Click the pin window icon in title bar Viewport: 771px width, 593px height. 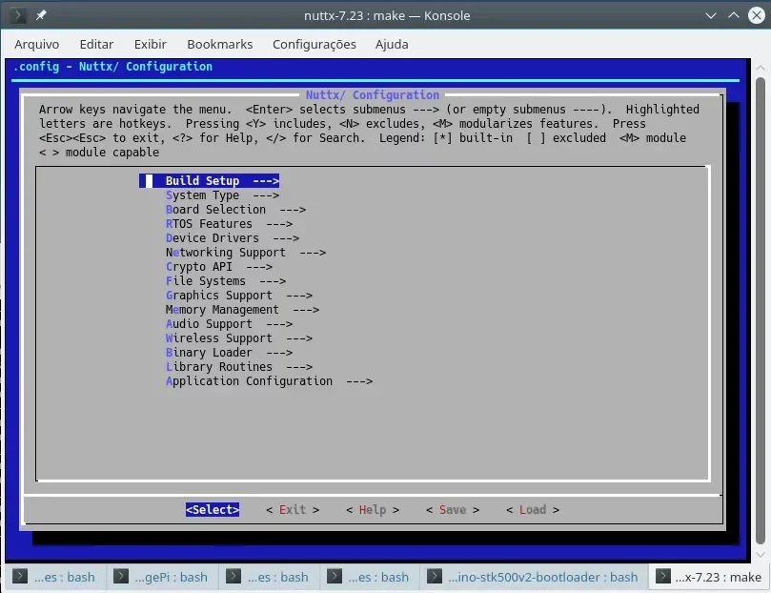coord(41,15)
